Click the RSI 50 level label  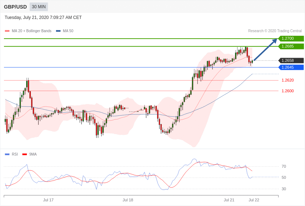tap(284, 177)
